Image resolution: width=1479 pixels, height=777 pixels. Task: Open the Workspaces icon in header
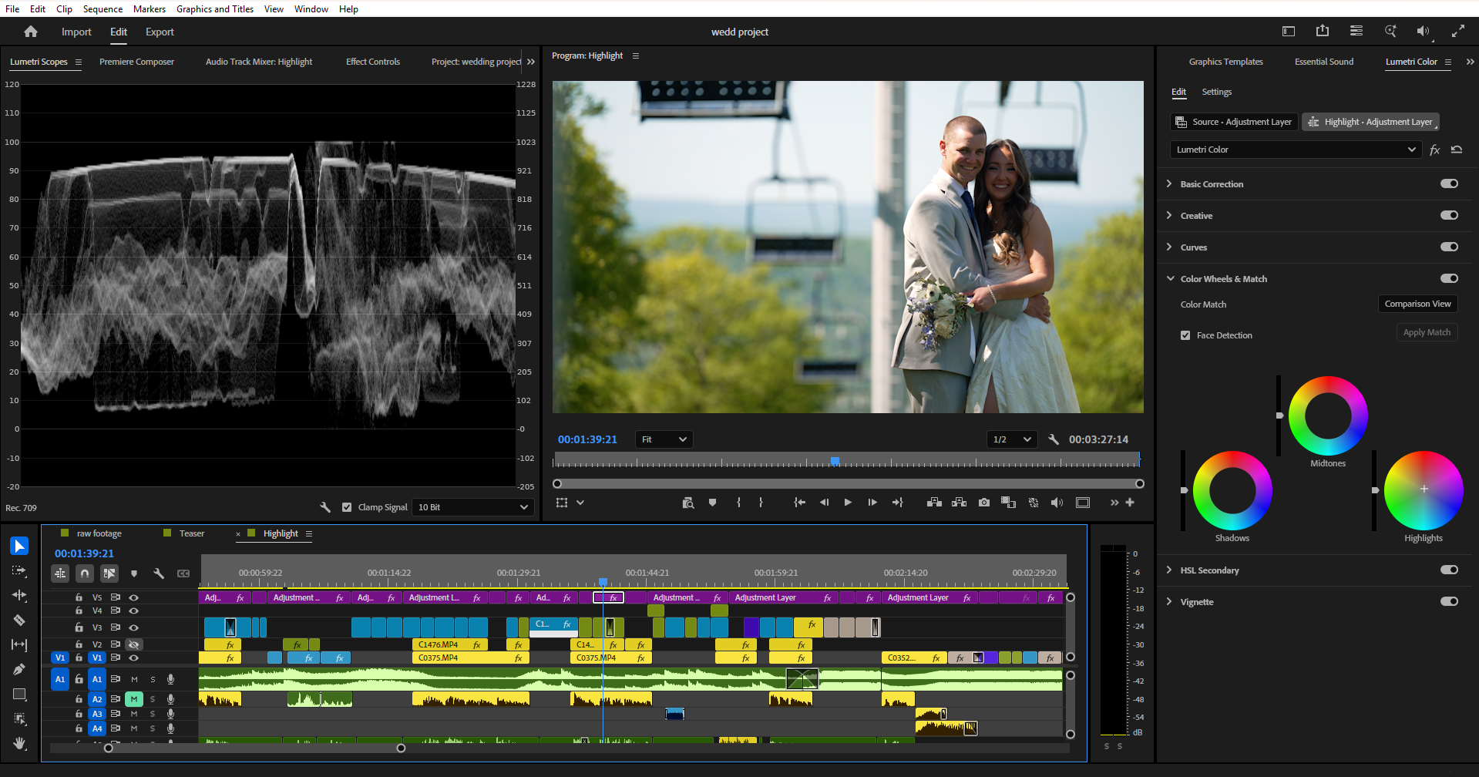point(1356,31)
